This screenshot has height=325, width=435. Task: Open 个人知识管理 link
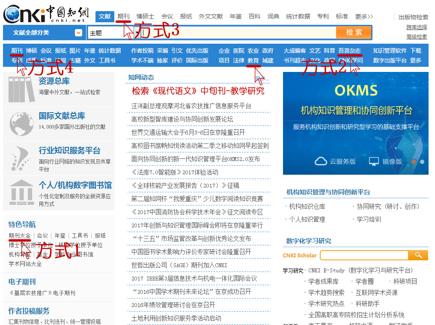(307, 219)
